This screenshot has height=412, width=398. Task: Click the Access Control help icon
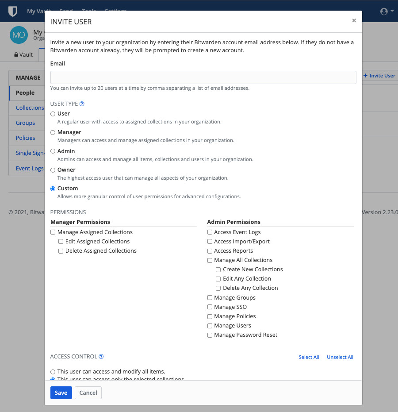(101, 356)
